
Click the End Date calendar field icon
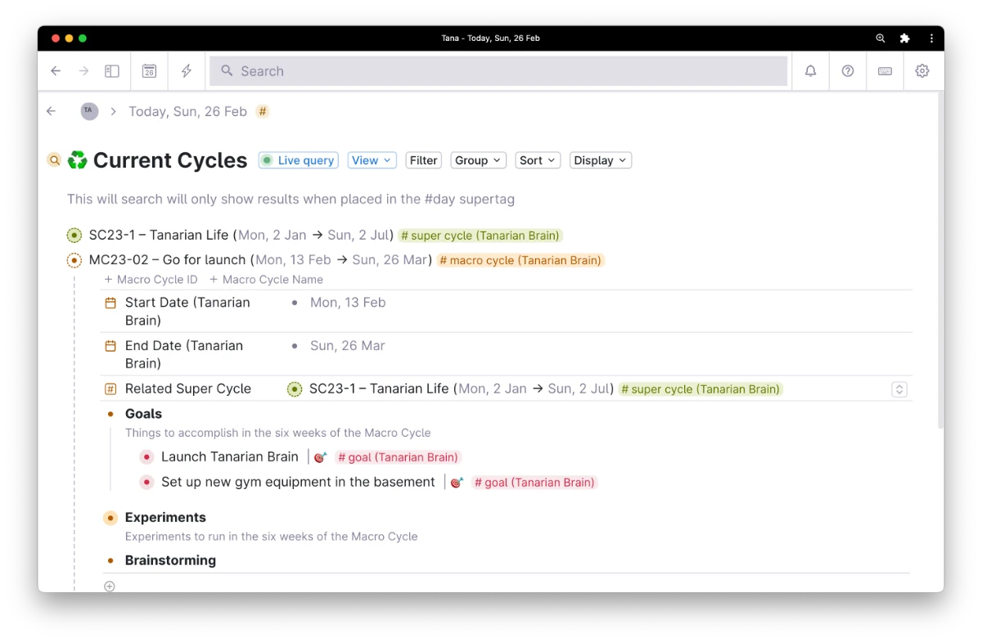110,346
